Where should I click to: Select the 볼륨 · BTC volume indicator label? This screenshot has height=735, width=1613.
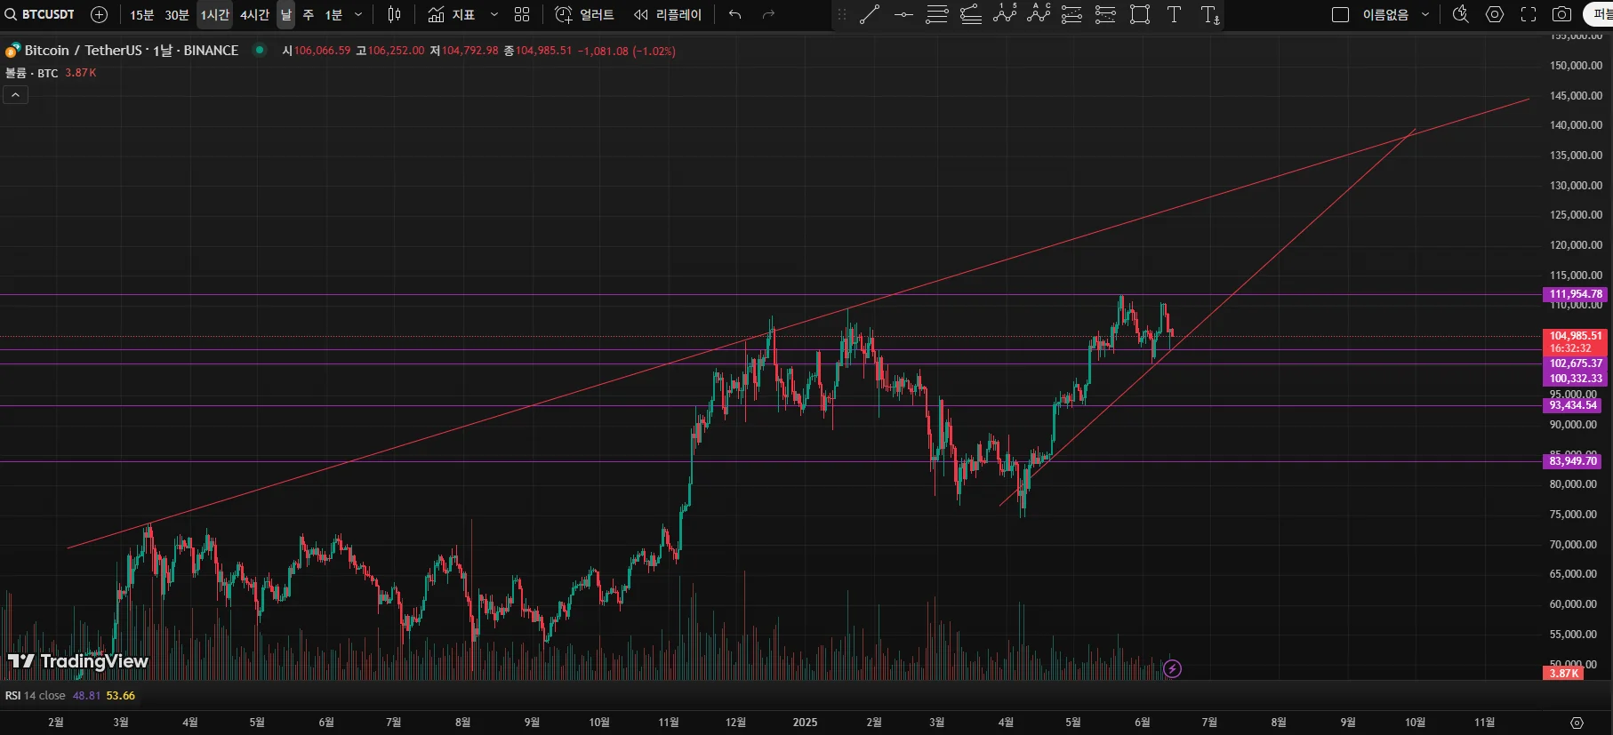tap(32, 73)
